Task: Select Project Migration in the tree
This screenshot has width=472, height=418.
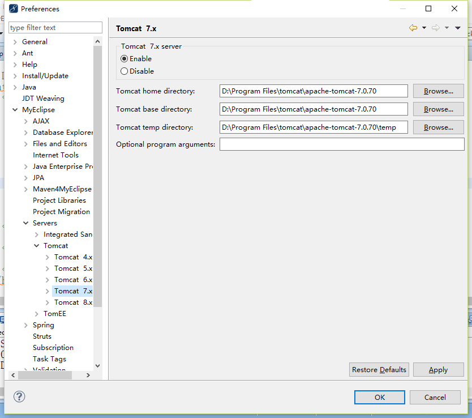Action: click(x=62, y=212)
